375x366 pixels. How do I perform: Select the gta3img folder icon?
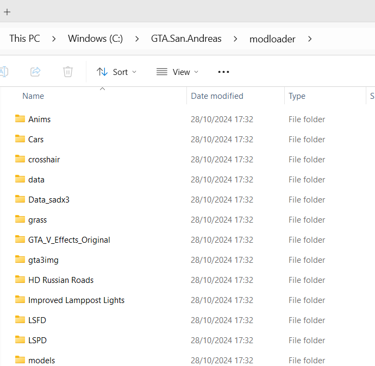click(x=20, y=259)
